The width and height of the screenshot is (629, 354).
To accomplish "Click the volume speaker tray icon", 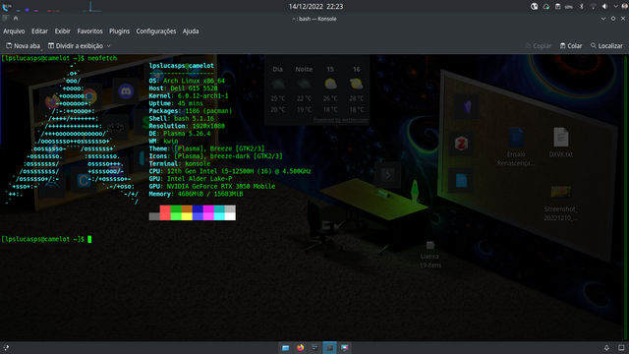I will point(604,7).
